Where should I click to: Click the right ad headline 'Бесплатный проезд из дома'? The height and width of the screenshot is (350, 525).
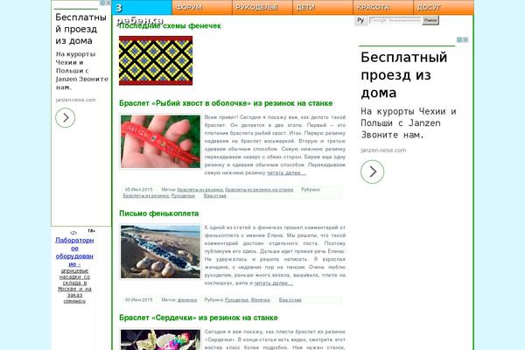tap(403, 74)
